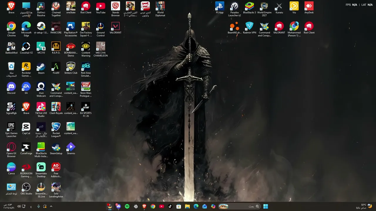Select the oneState desktop icon
Viewport: 376px width, 211px height.
click(71, 8)
